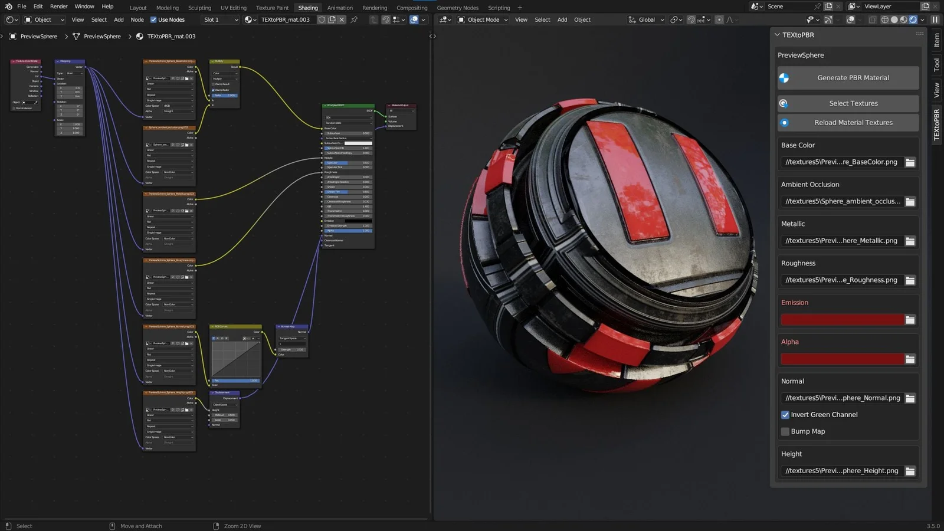
Task: Open the Global transform orientation dropdown
Action: tap(647, 19)
